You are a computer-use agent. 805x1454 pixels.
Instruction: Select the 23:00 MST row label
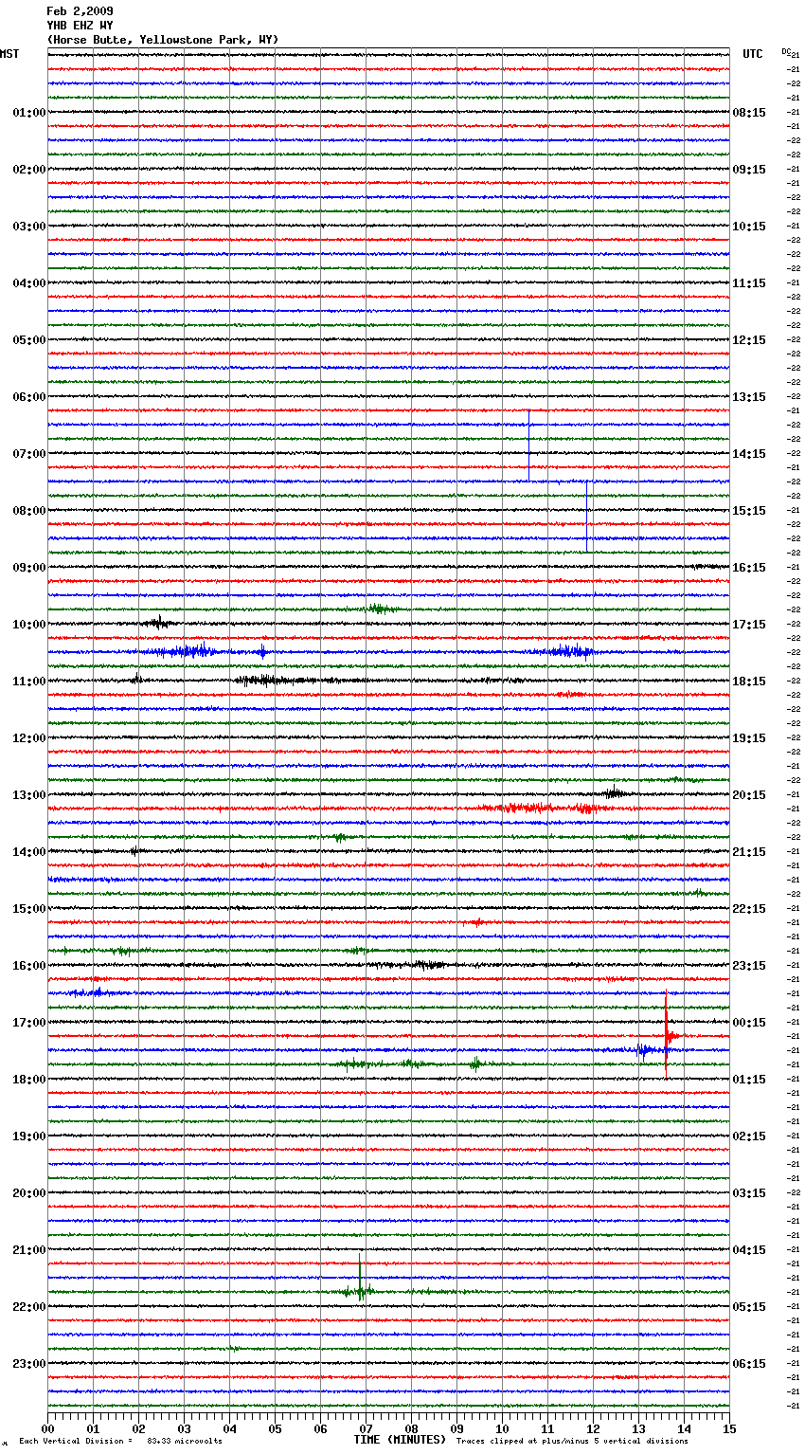(29, 1364)
